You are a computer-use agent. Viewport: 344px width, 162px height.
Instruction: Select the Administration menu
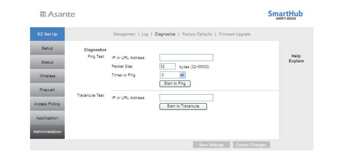point(47,132)
